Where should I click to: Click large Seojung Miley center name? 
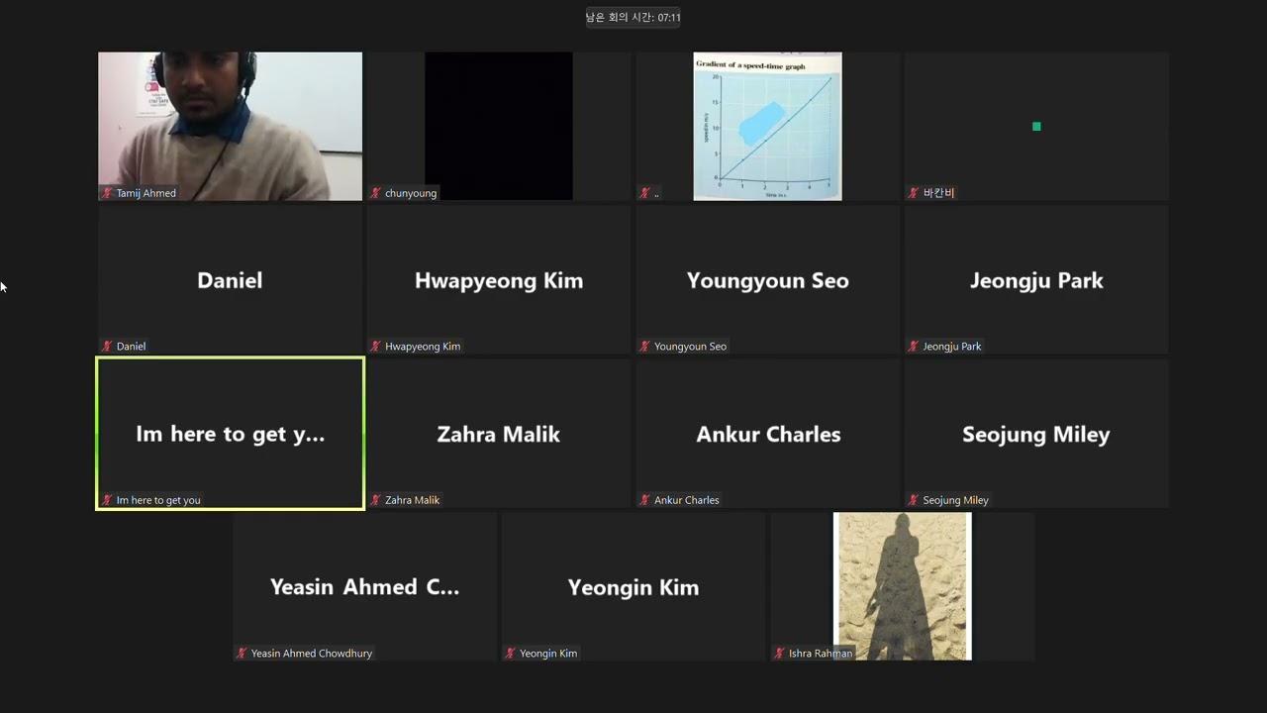click(1036, 435)
